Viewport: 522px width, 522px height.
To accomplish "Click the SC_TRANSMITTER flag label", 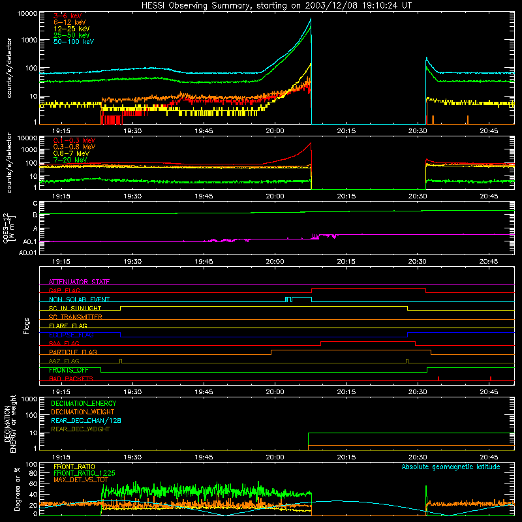I will point(75,316).
